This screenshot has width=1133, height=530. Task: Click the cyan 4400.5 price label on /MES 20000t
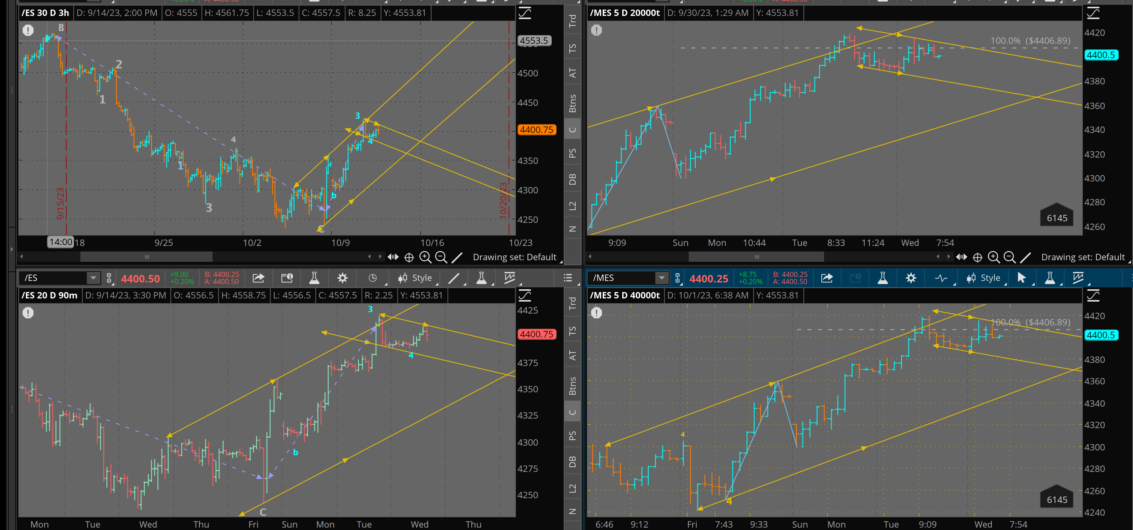point(1101,55)
